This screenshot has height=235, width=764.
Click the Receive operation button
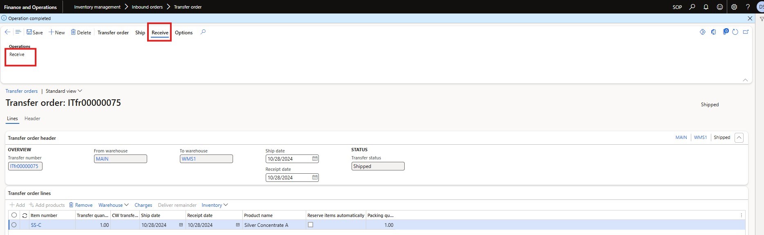pyautogui.click(x=17, y=54)
